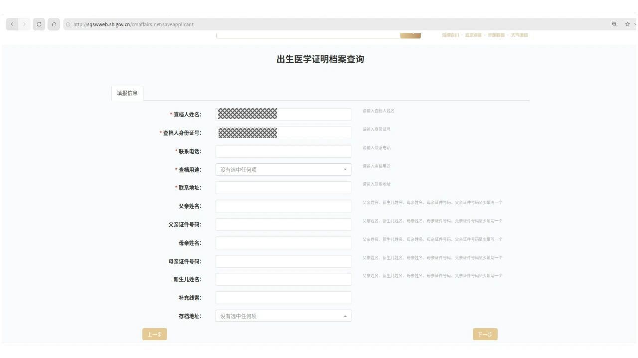This screenshot has width=638, height=358.
Task: Select the 母亲证件号码 input field
Action: [283, 261]
